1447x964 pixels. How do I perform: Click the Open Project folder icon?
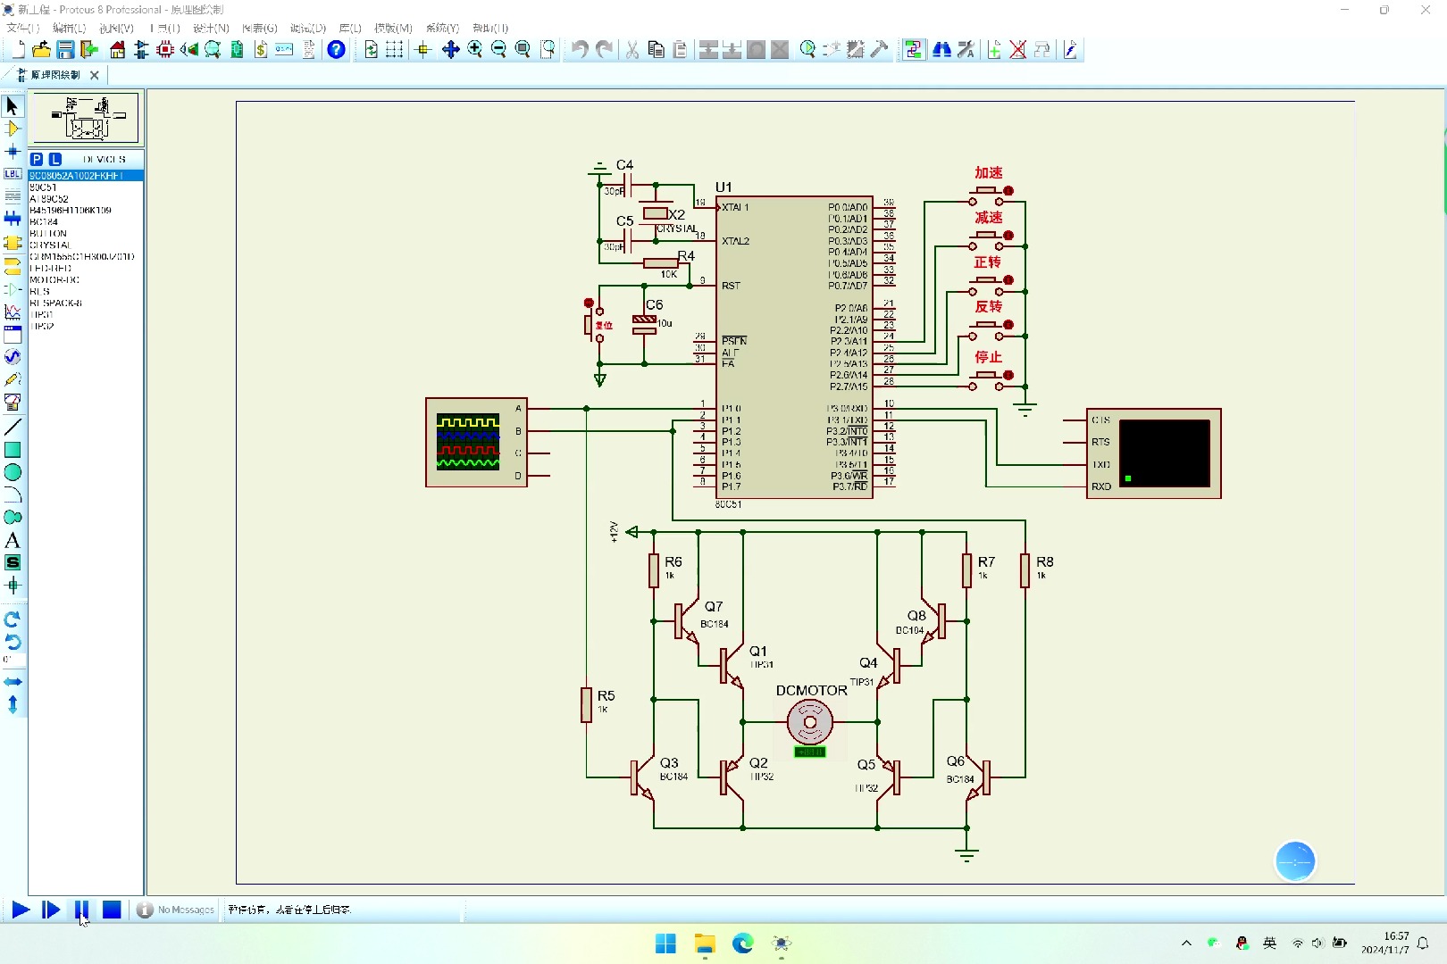[41, 50]
